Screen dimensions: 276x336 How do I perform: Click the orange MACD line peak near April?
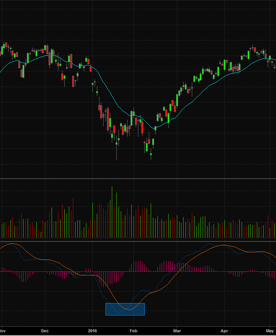click(224, 245)
